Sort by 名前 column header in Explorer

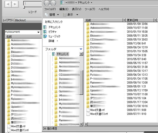104,20
